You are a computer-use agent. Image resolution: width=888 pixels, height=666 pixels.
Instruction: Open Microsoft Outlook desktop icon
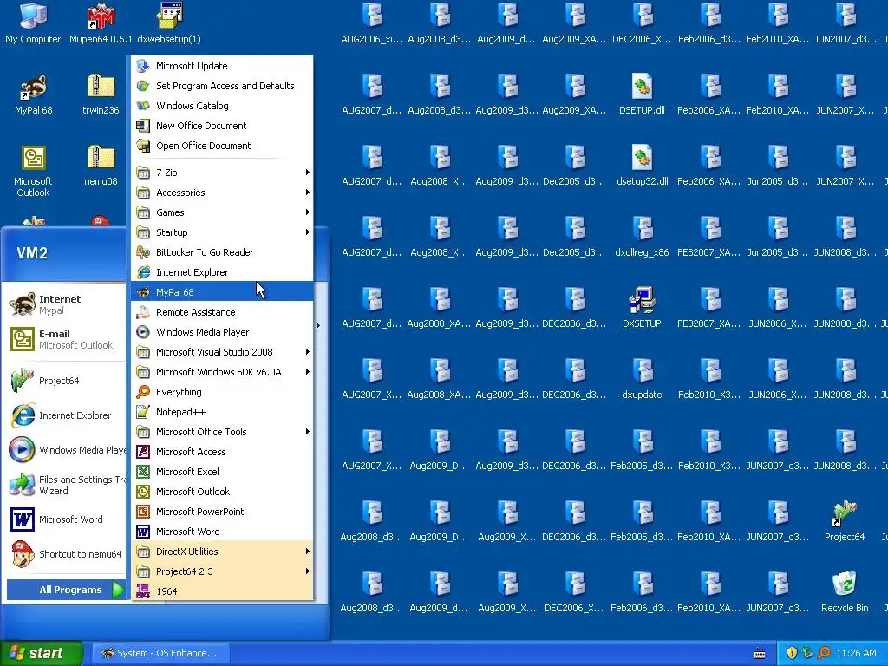point(33,171)
